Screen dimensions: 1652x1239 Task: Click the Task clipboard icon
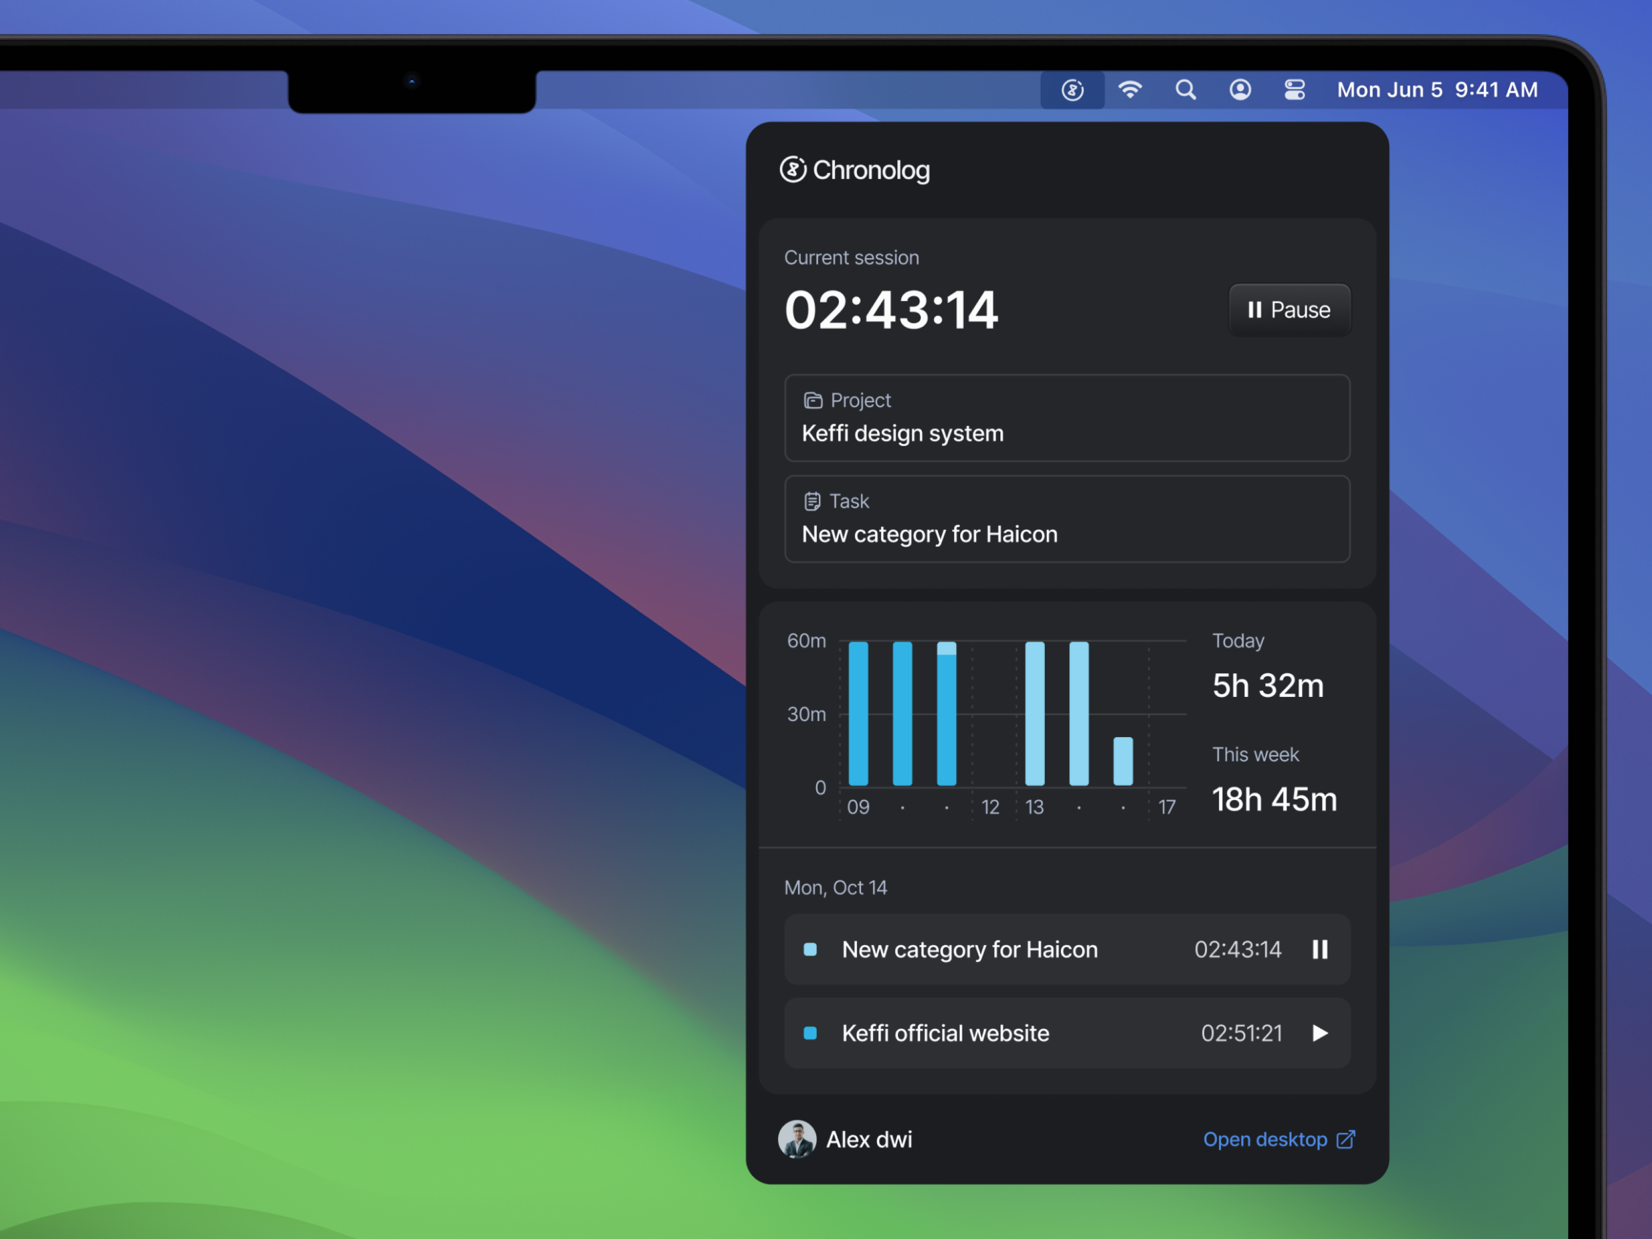813,501
